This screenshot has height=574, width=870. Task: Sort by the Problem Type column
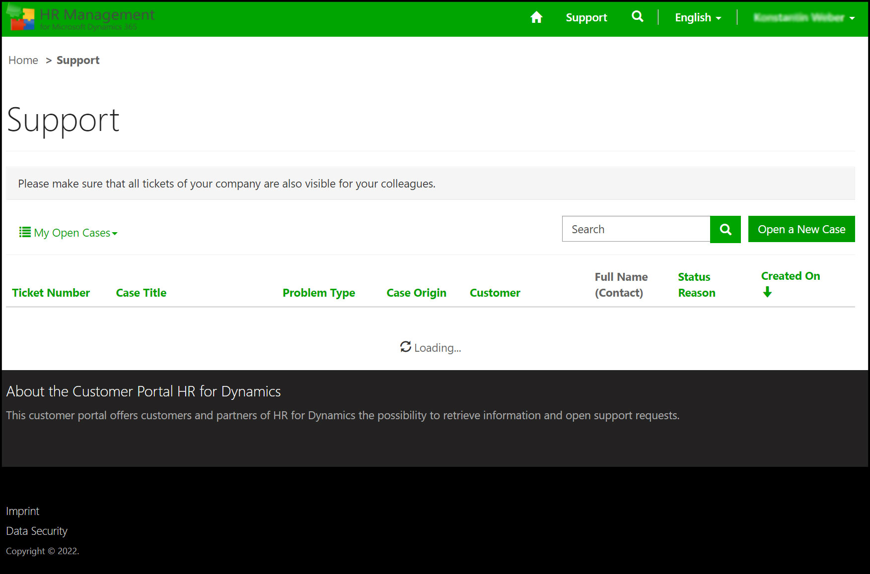pos(318,293)
